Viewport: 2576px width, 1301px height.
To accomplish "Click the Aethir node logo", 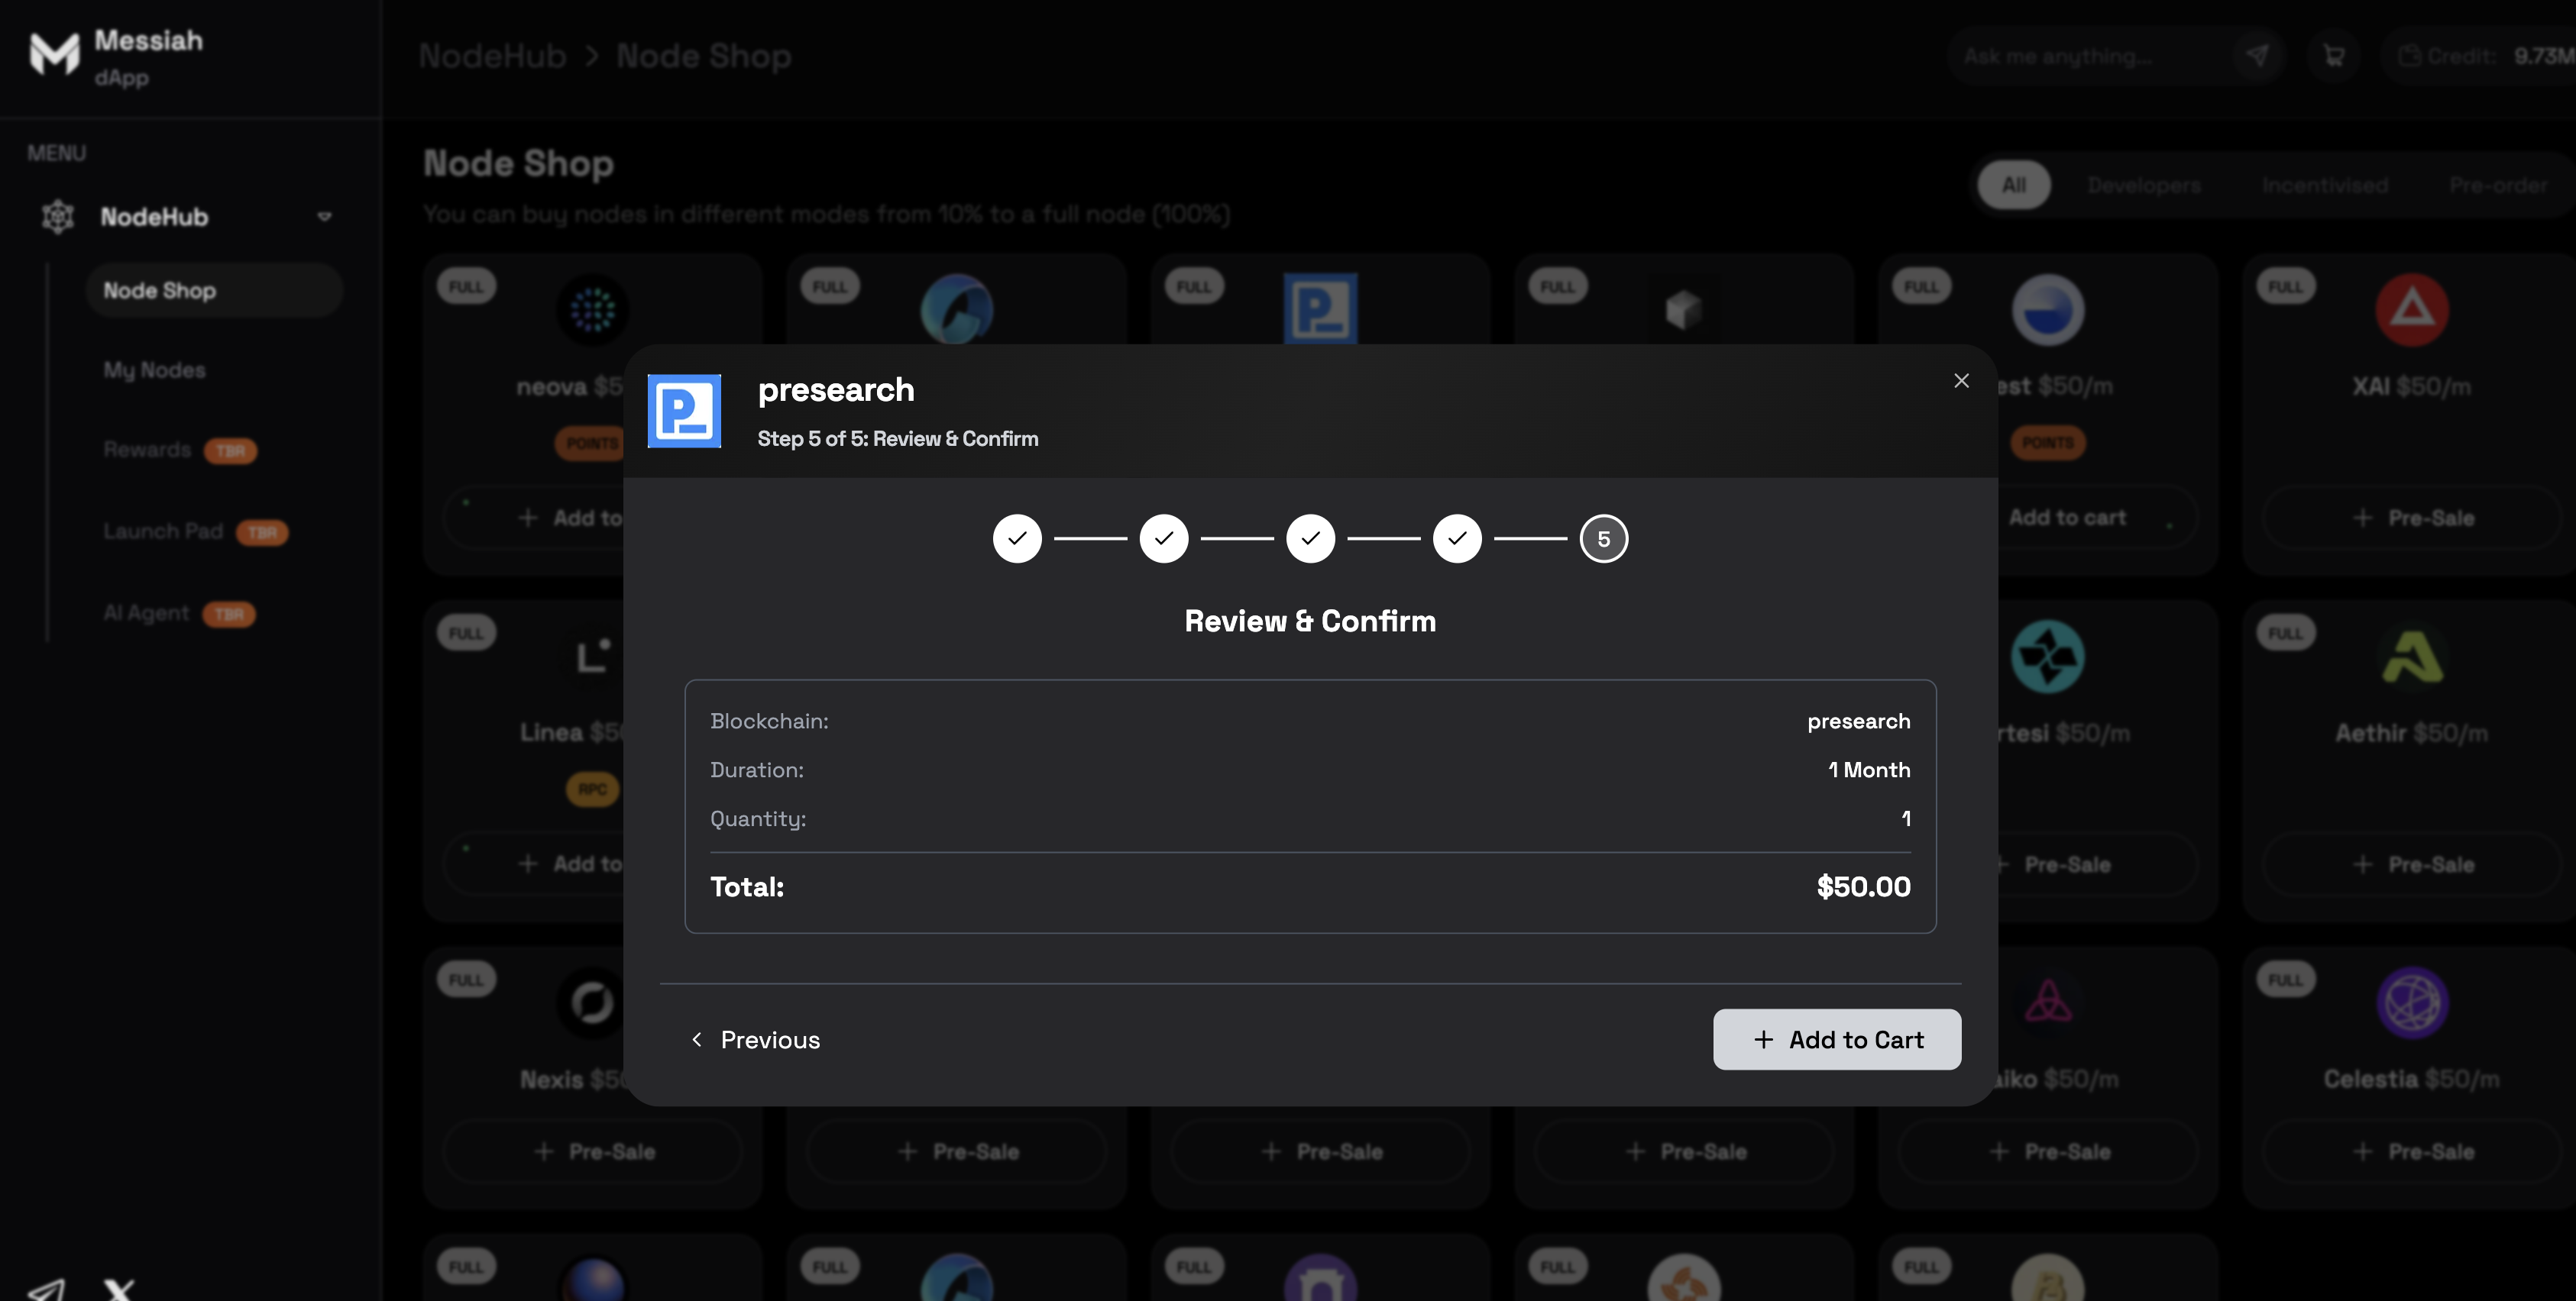I will click(2412, 657).
